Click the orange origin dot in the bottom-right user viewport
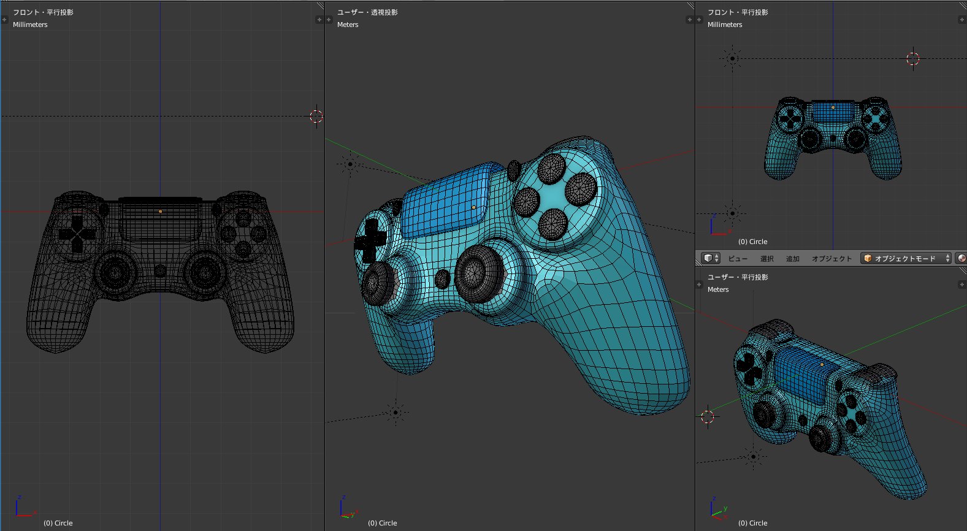The image size is (967, 531). click(x=822, y=364)
